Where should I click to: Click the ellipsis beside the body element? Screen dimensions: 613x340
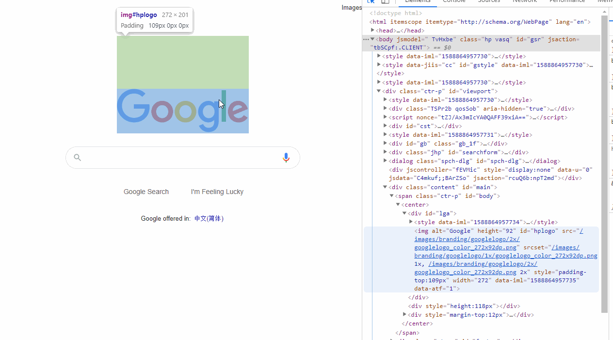point(366,39)
